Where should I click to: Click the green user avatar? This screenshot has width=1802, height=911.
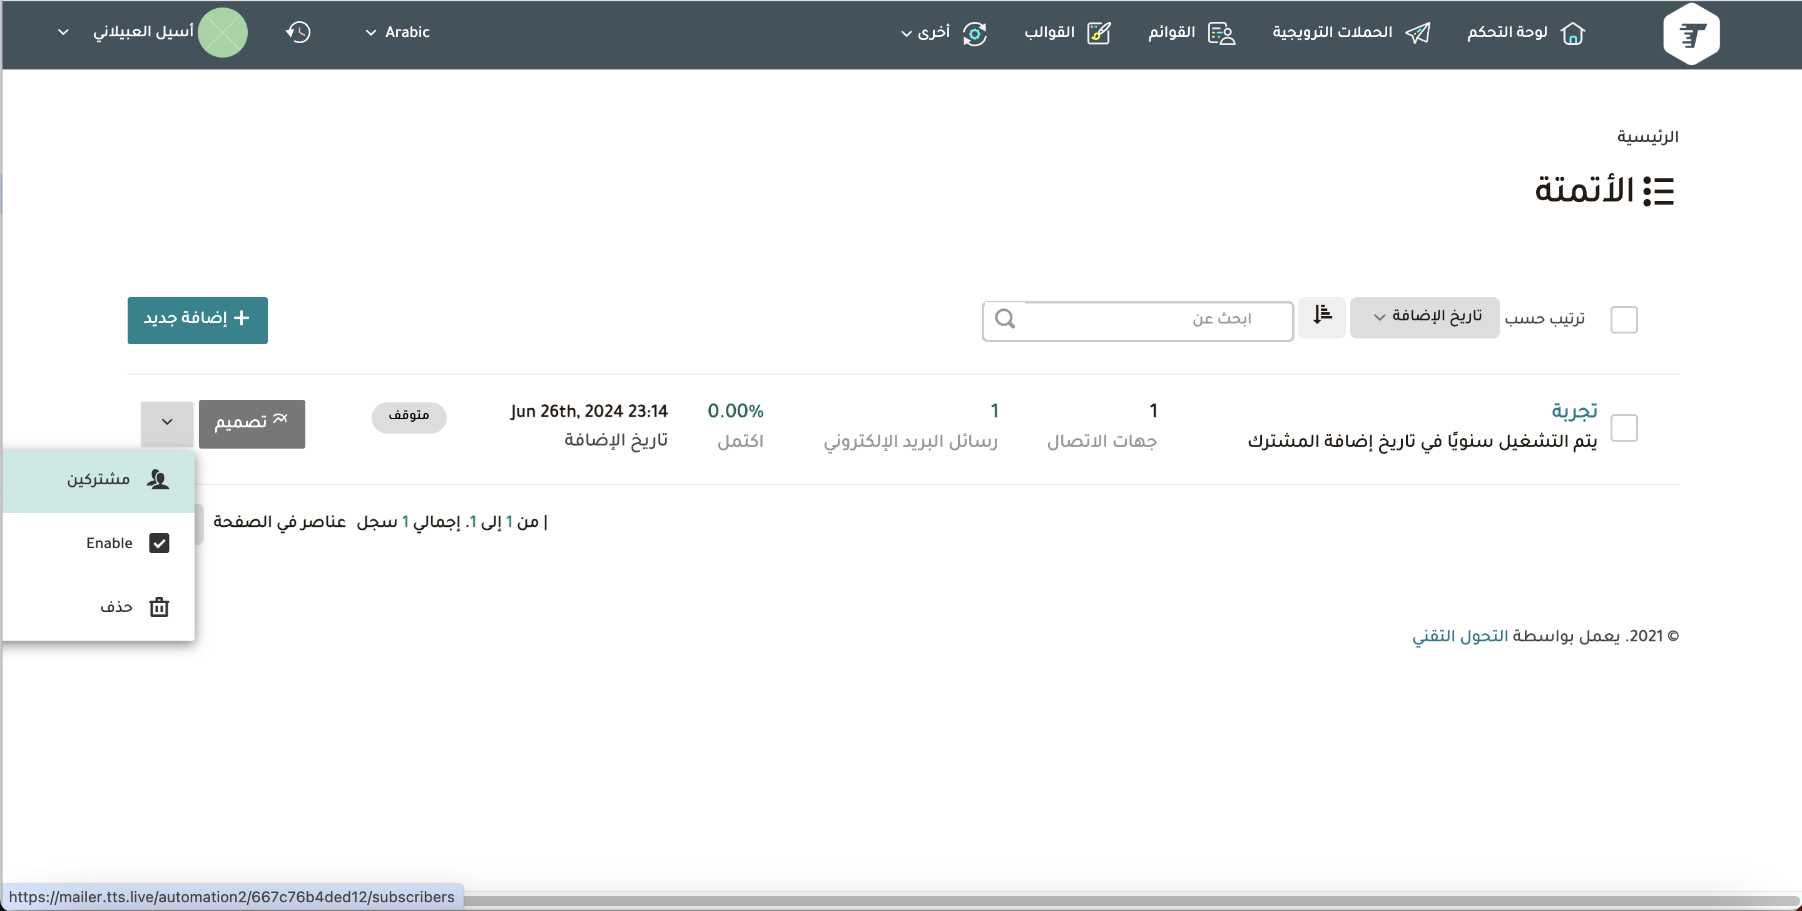[x=223, y=32]
